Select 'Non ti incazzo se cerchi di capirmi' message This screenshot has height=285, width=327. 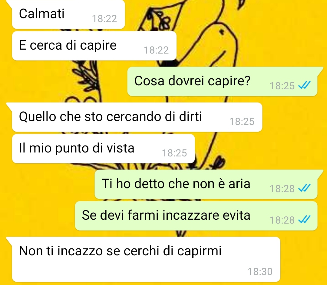point(146,259)
